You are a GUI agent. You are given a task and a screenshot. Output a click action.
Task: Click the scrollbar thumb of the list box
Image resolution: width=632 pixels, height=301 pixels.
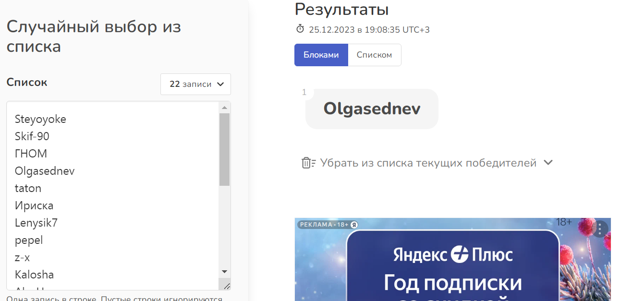(x=224, y=149)
